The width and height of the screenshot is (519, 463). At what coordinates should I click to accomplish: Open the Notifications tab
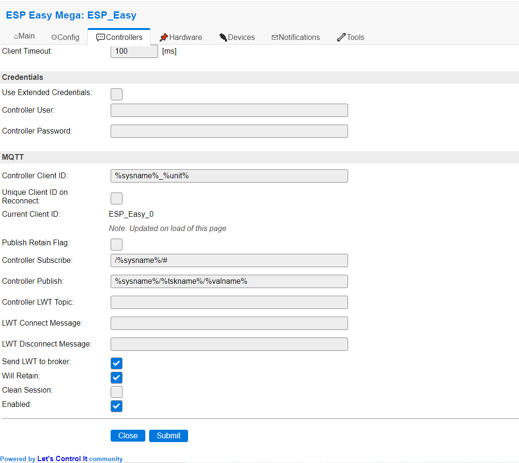click(x=295, y=37)
